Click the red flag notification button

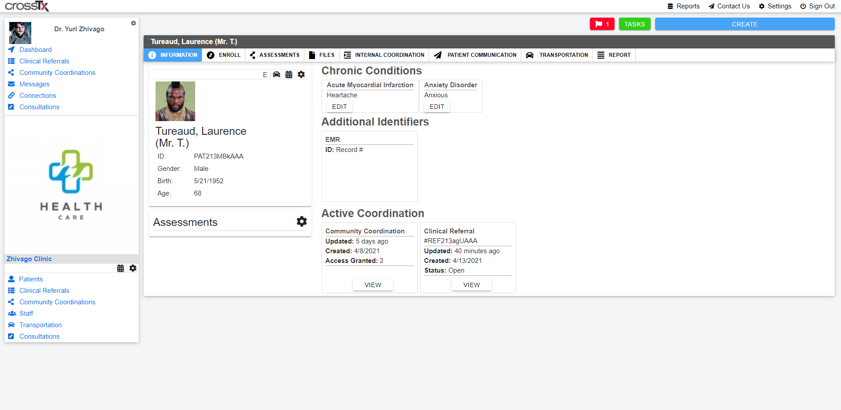coord(602,24)
